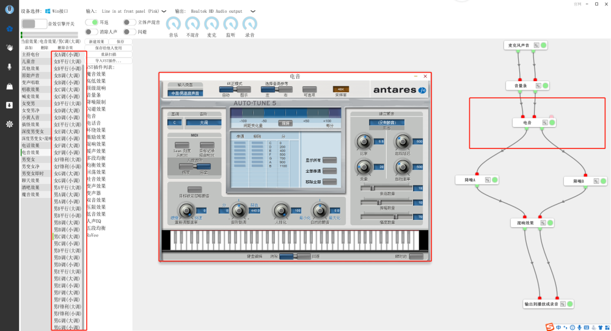Click the microphone app logo in the sidebar

[9, 9]
